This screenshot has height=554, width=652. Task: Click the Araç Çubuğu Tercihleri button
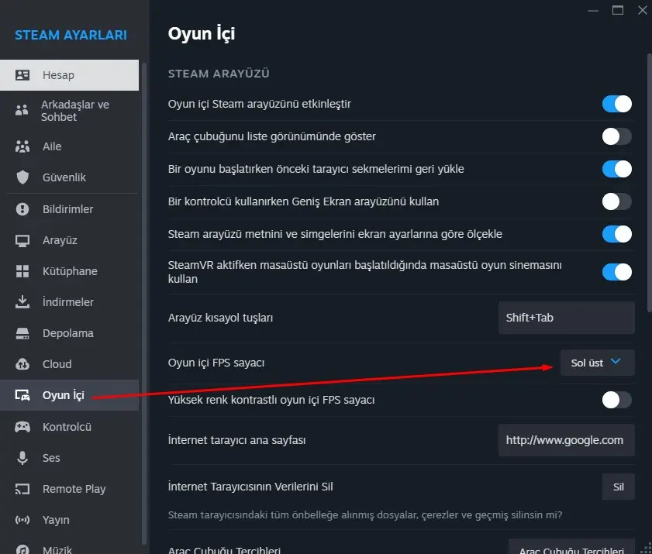tap(571, 549)
